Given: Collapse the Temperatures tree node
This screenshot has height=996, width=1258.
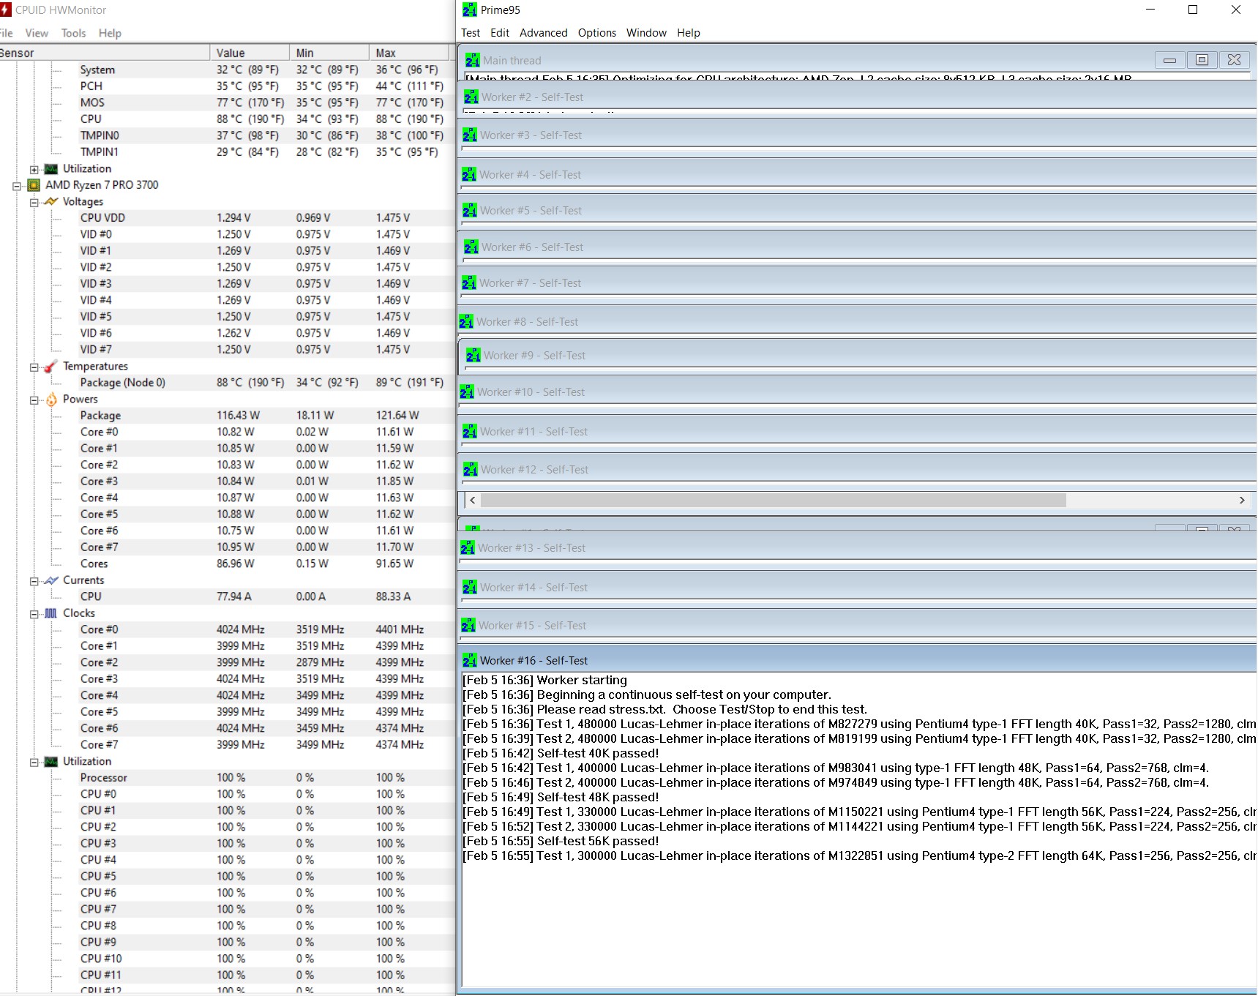Looking at the screenshot, I should click(x=34, y=367).
